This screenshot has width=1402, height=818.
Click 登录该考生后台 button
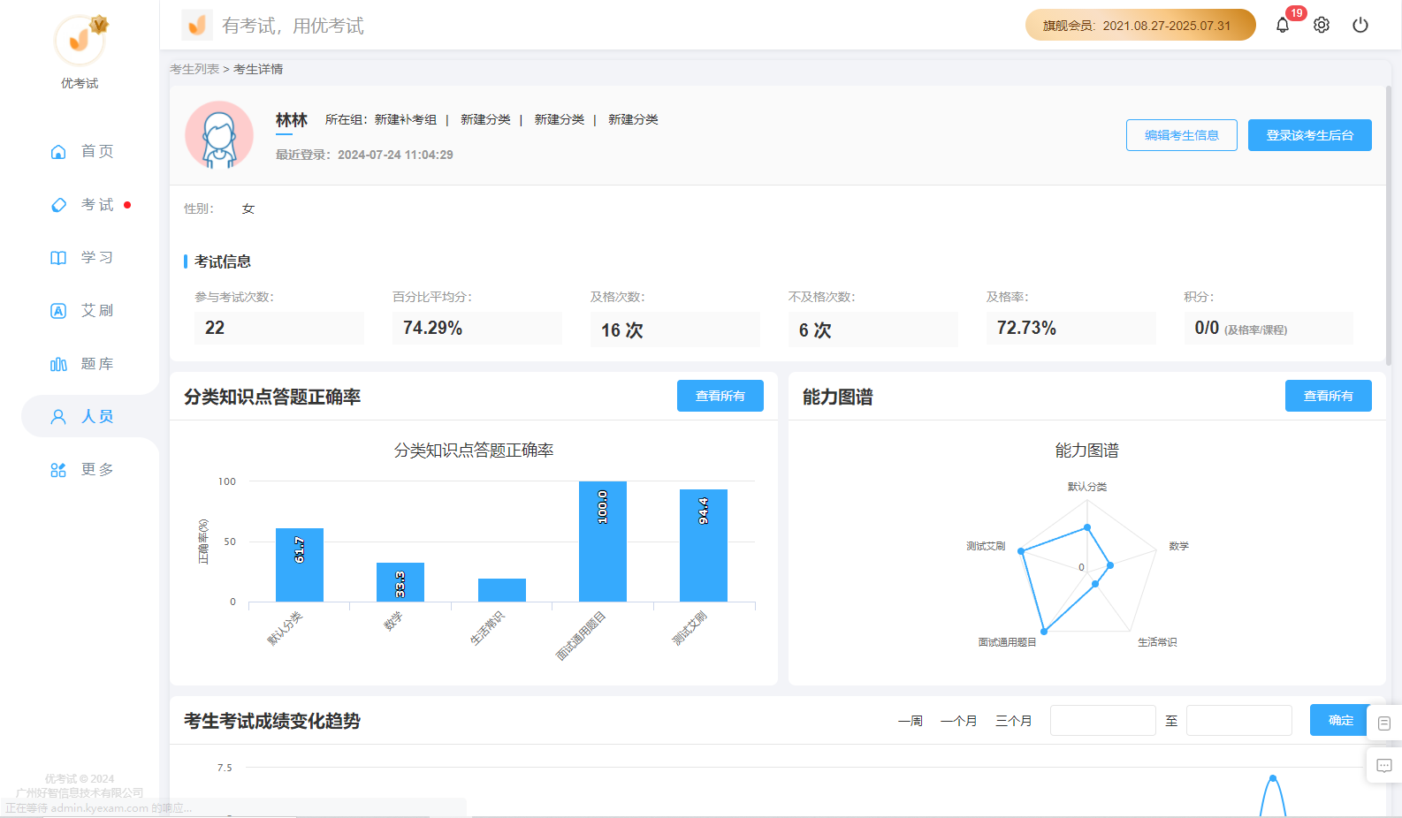tap(1310, 135)
